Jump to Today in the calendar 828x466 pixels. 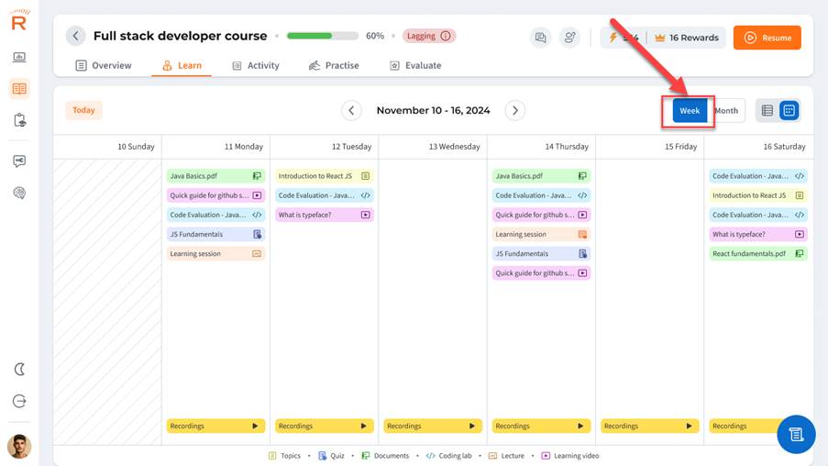pyautogui.click(x=83, y=110)
